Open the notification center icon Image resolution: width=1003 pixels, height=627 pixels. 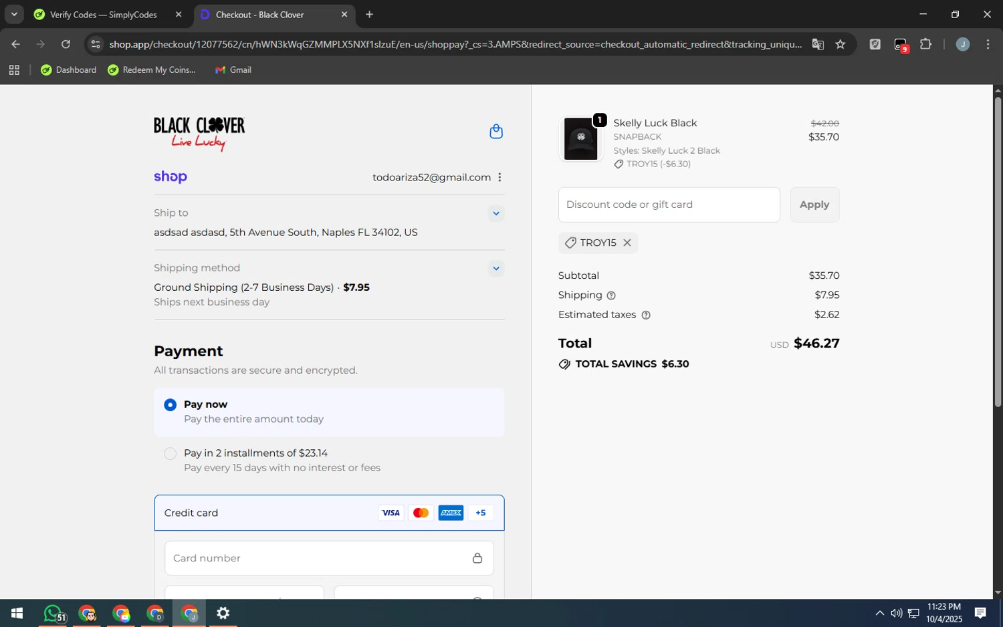980,614
